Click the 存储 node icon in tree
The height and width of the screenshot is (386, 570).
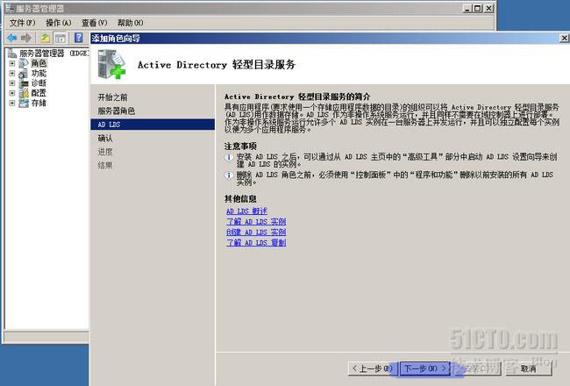(24, 103)
